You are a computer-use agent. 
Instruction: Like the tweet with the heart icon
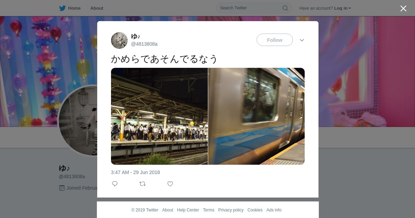[170, 184]
